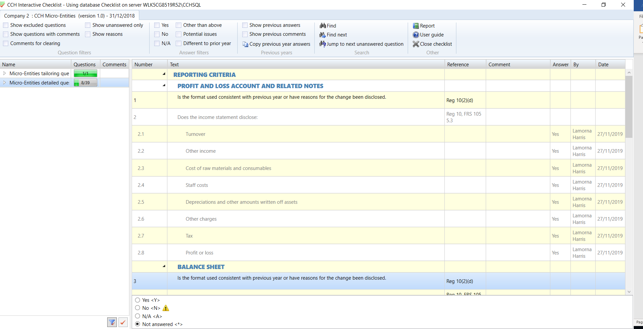
Task: Click Copy previous year answers icon
Action: [x=245, y=44]
